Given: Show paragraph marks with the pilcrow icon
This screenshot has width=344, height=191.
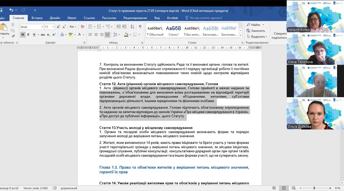Looking at the screenshot, I should pos(140,27).
